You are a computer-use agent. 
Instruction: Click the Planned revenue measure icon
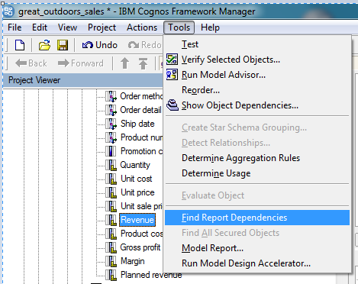(x=111, y=275)
